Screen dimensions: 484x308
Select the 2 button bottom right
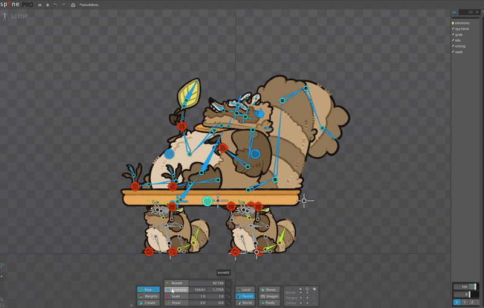coord(473,303)
